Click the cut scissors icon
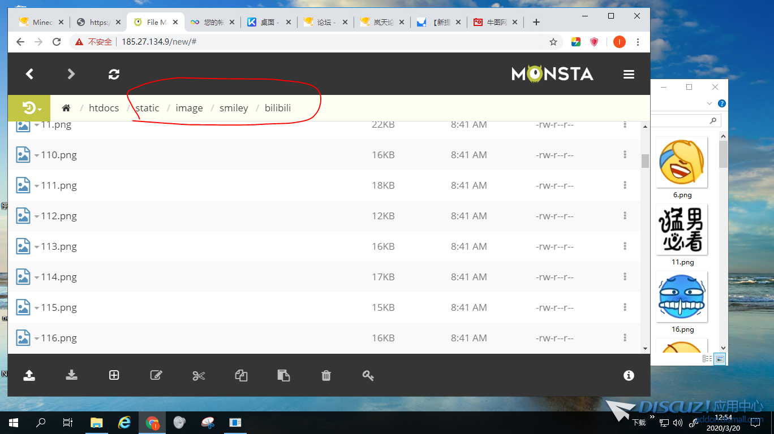 [x=199, y=375]
